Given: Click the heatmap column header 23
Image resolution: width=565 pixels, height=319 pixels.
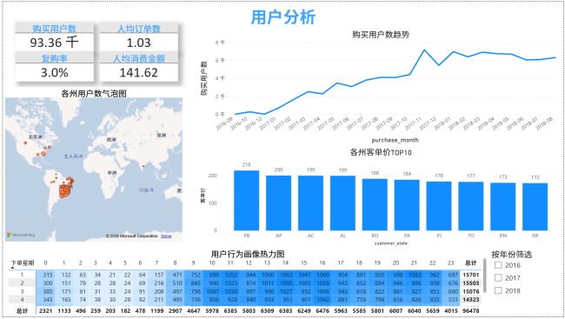Looking at the screenshot, I should [x=450, y=263].
